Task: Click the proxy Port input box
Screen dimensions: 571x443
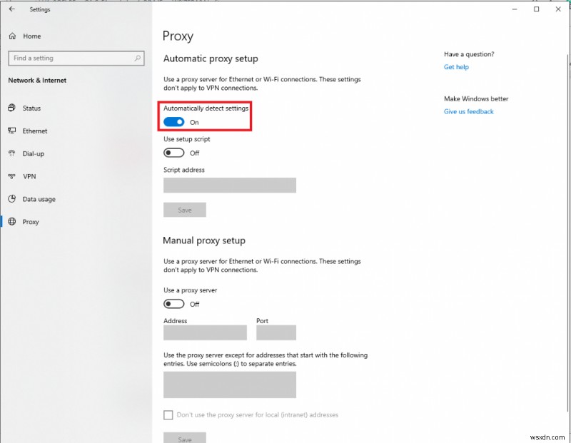Action: pyautogui.click(x=276, y=332)
